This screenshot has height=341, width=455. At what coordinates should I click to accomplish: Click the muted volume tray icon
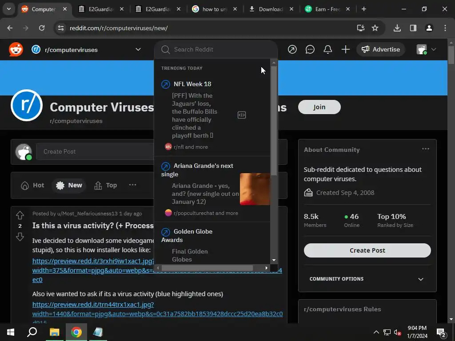click(x=397, y=332)
